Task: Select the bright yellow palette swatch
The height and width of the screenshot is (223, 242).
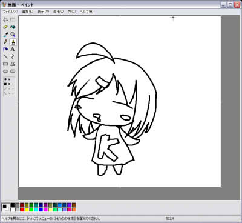Action: (27, 210)
